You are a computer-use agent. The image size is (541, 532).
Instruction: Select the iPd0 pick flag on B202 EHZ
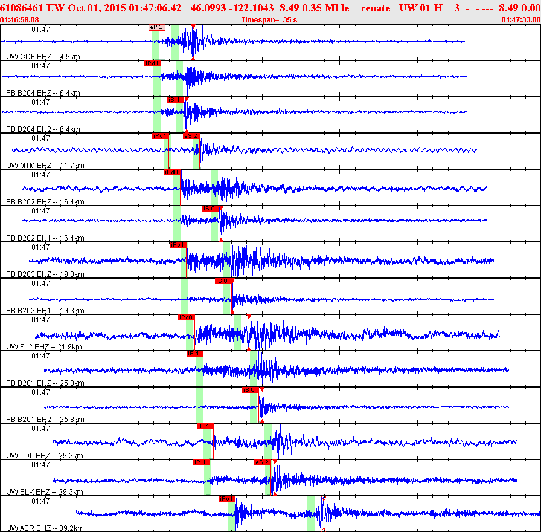(172, 172)
